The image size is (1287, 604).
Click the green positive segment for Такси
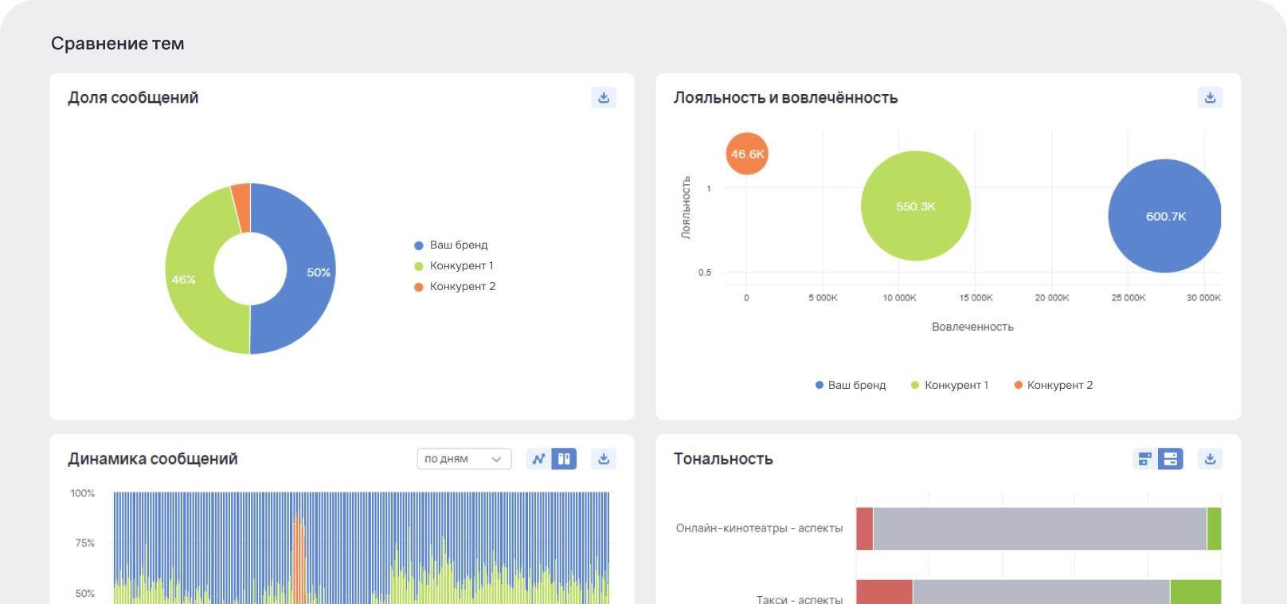[1195, 592]
